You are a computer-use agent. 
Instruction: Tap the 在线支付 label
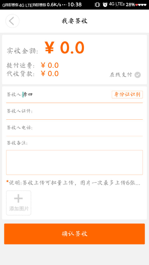pyautogui.click(x=121, y=75)
